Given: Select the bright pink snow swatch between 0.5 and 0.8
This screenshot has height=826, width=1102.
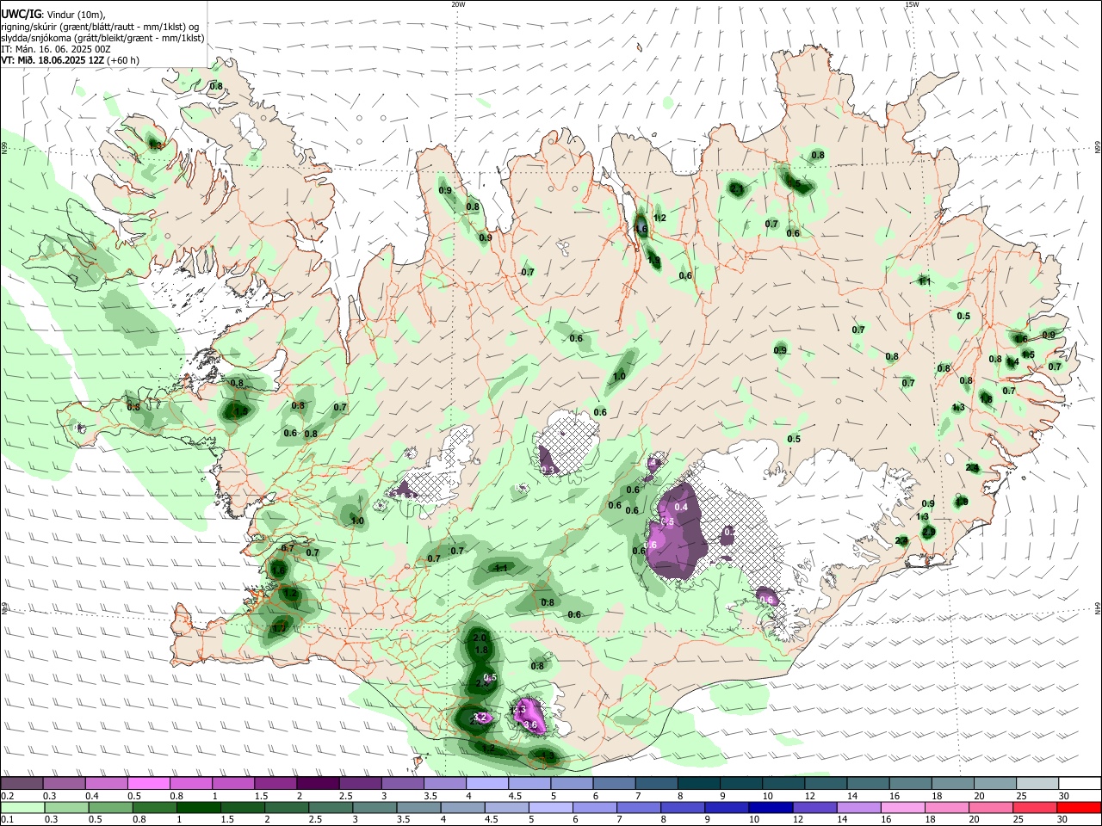Looking at the screenshot, I should [148, 784].
